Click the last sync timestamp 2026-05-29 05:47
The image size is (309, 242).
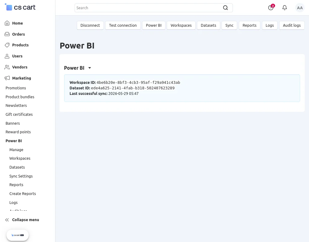pos(123,93)
